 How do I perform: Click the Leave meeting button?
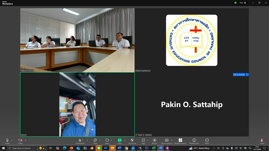tap(262, 141)
